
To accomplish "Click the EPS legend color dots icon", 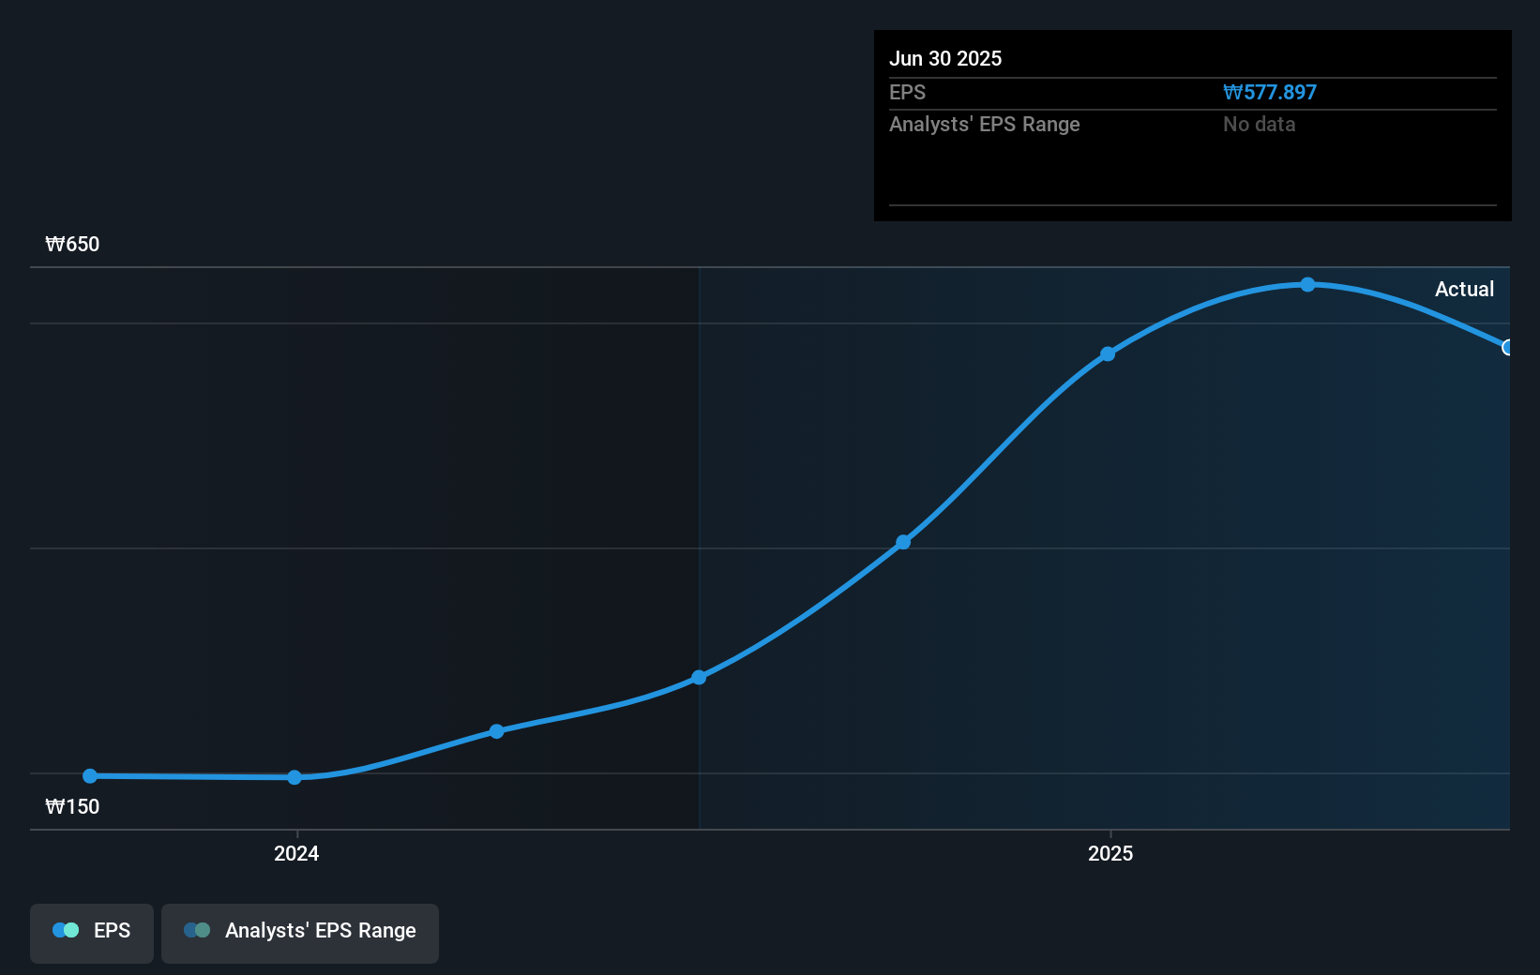I will tap(66, 930).
